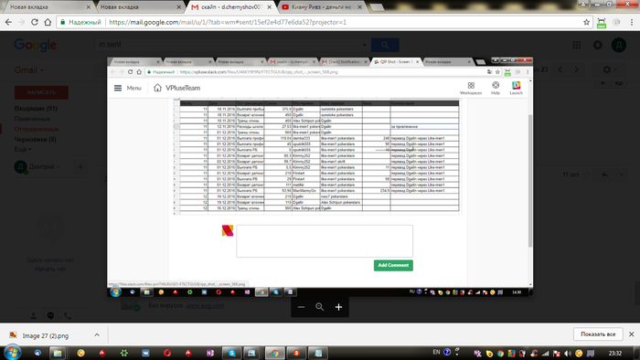Image resolution: width=640 pixels, height=360 pixels.
Task: Open Chrome's three-dot menu
Action: 632,23
